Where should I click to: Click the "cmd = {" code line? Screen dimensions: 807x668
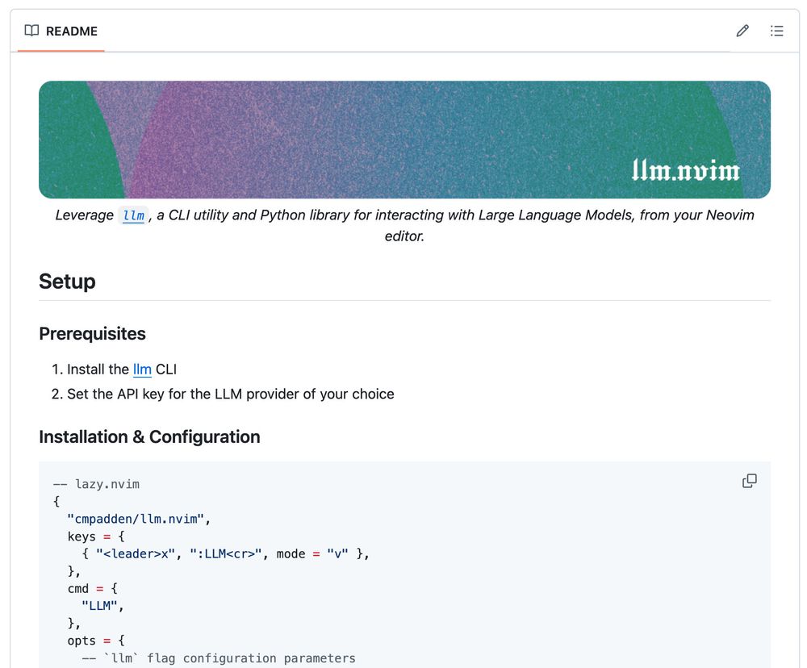pyautogui.click(x=93, y=588)
